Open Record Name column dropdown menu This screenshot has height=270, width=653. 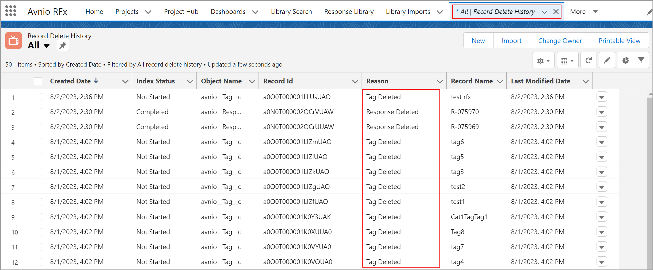(x=500, y=82)
